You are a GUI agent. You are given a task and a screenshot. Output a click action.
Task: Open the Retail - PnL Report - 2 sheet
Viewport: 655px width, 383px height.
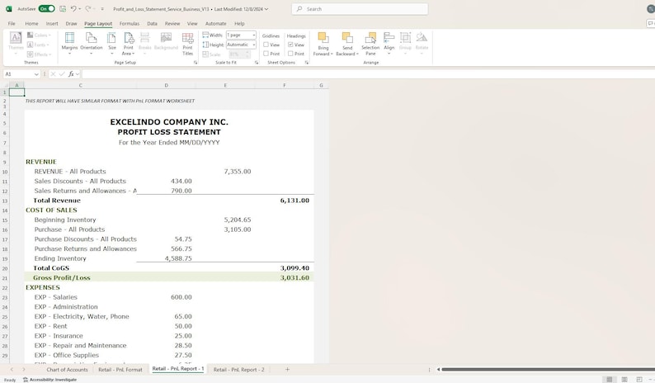(238, 370)
